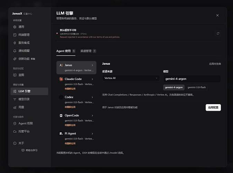Select the gemini-4-argon model chip
The width and height of the screenshot is (233, 173).
pyautogui.click(x=174, y=88)
